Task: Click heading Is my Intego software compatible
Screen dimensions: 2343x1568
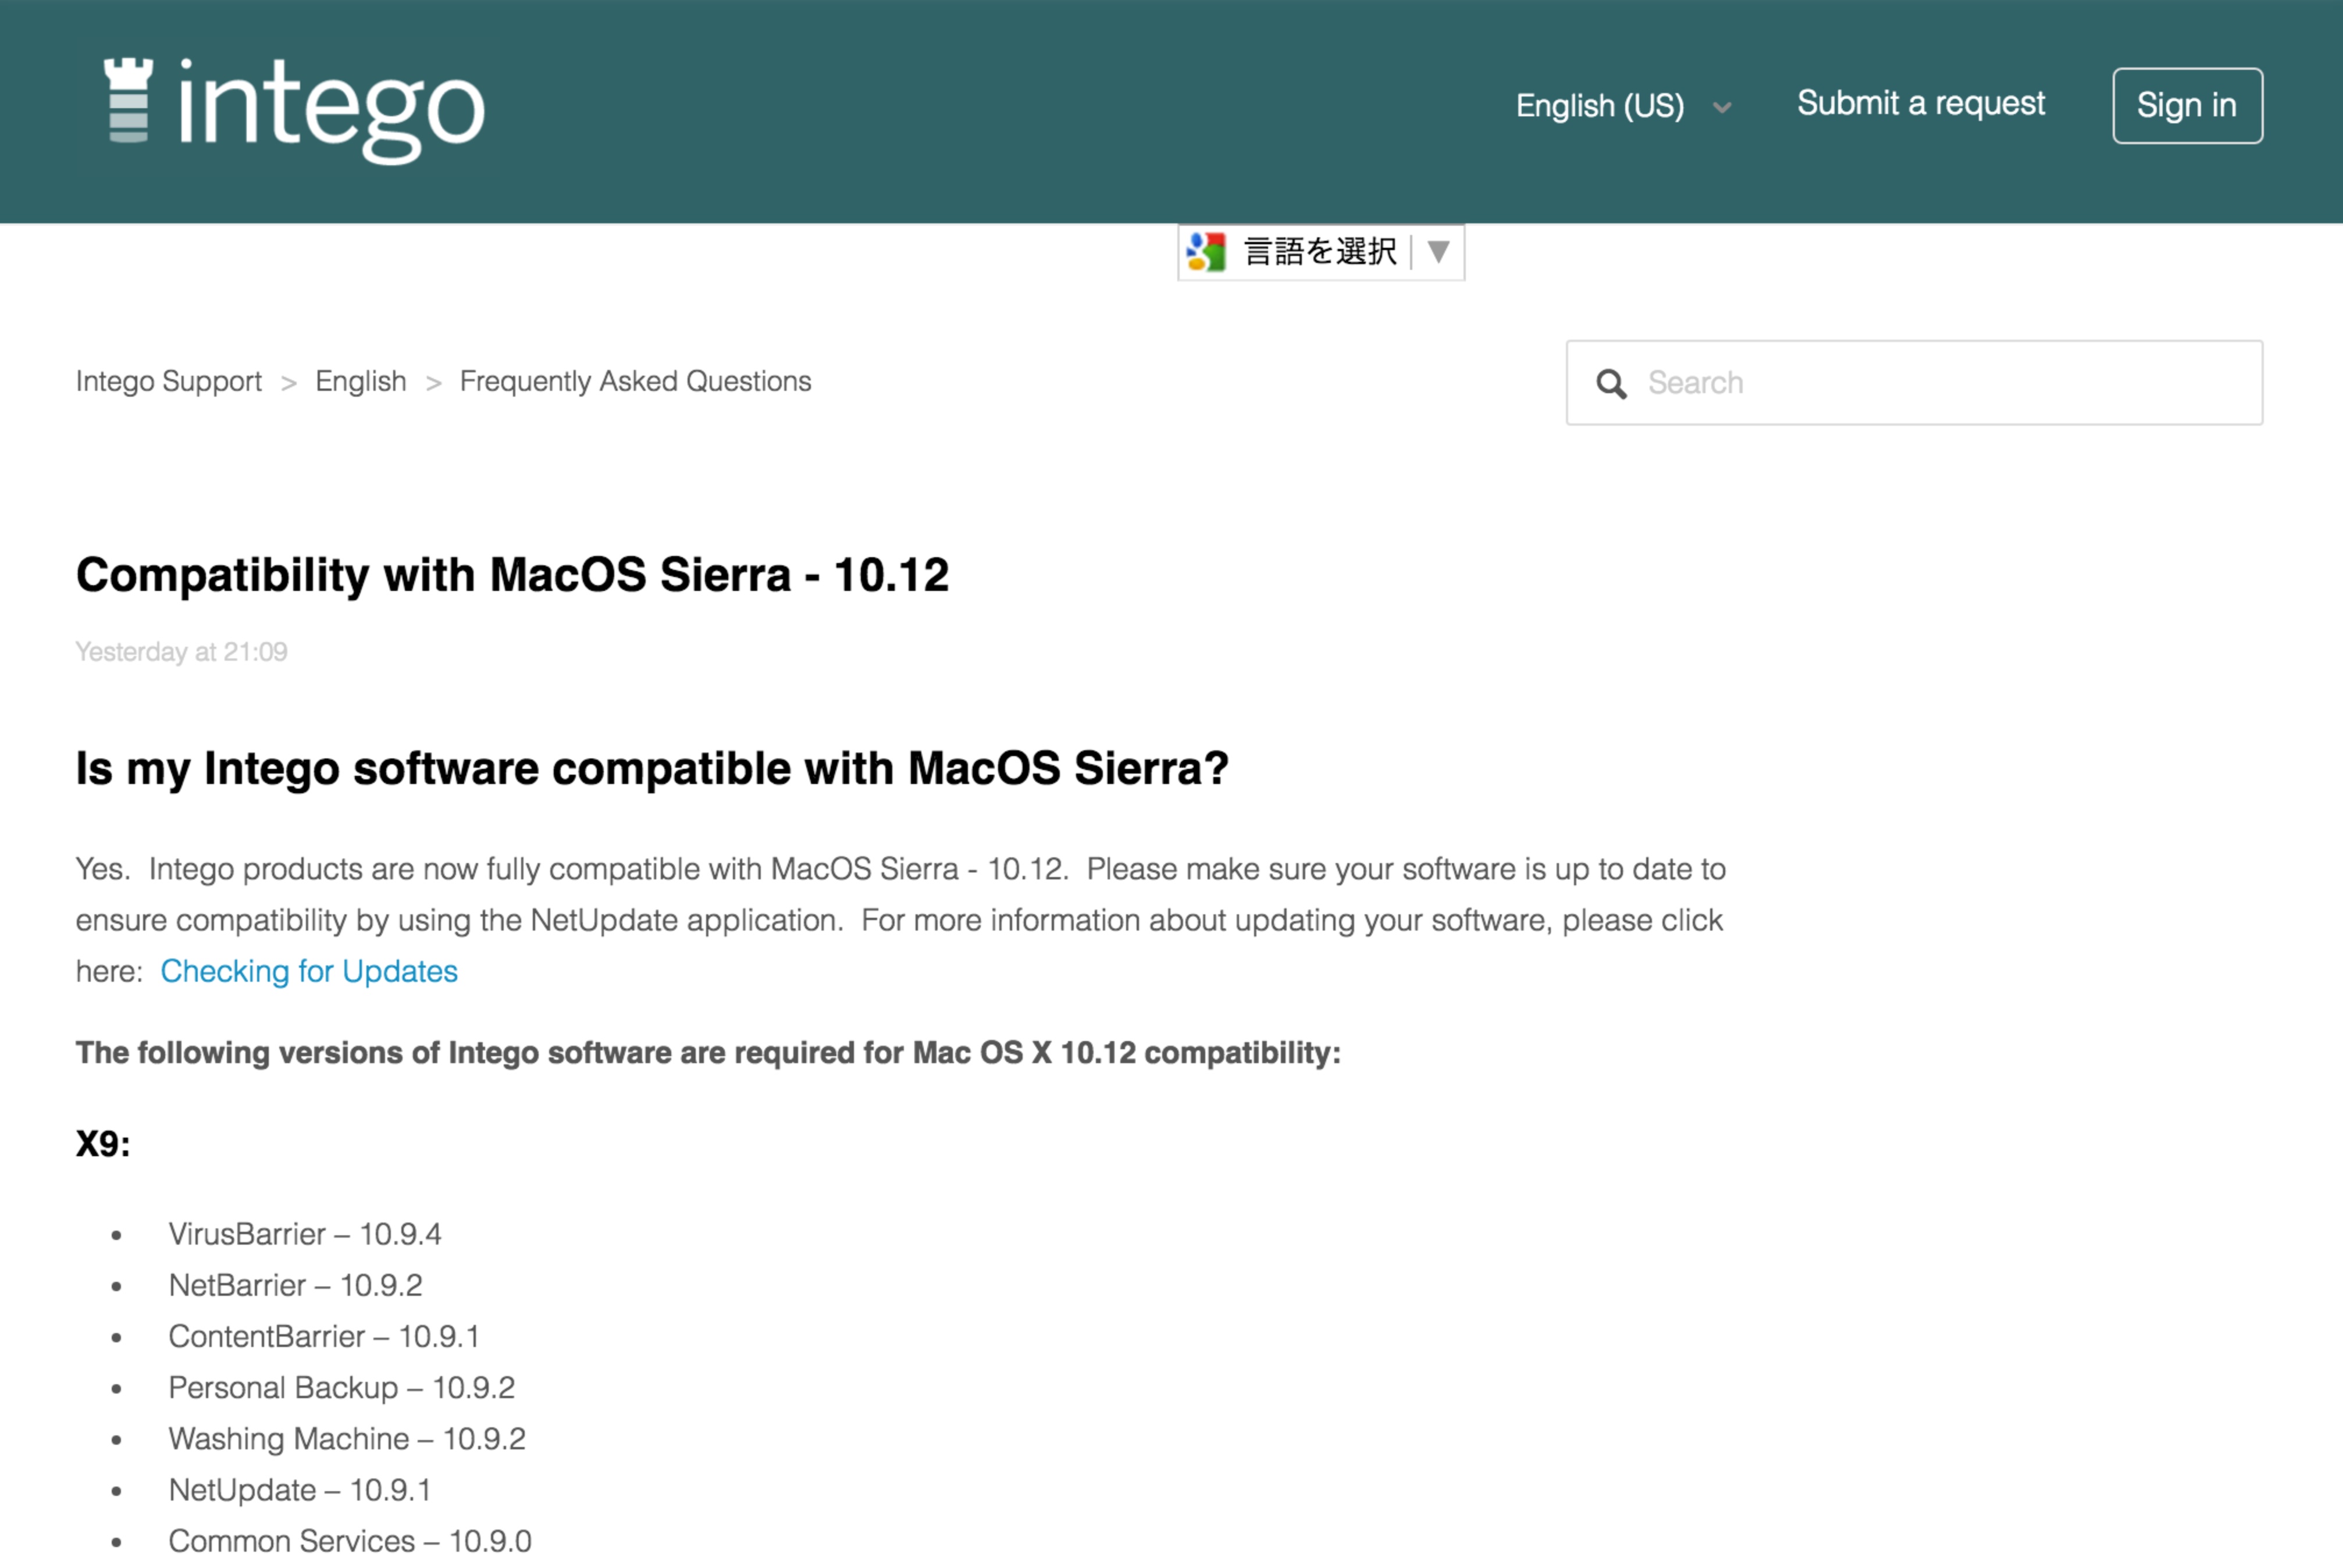Action: (x=652, y=768)
